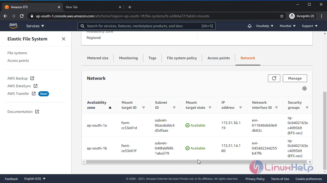Change language via English (US) dropdown
Screen dimensions: 327x183
[x=35, y=179]
